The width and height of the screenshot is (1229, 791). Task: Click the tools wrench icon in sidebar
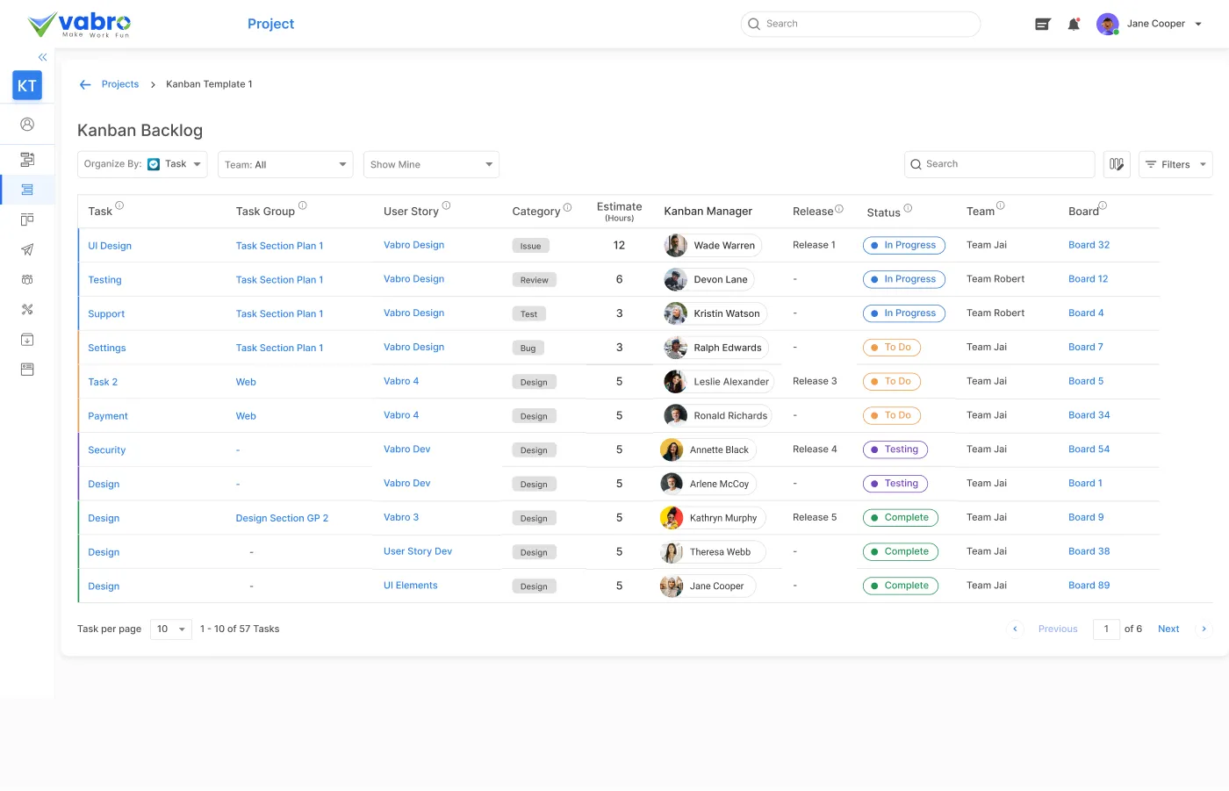(27, 310)
